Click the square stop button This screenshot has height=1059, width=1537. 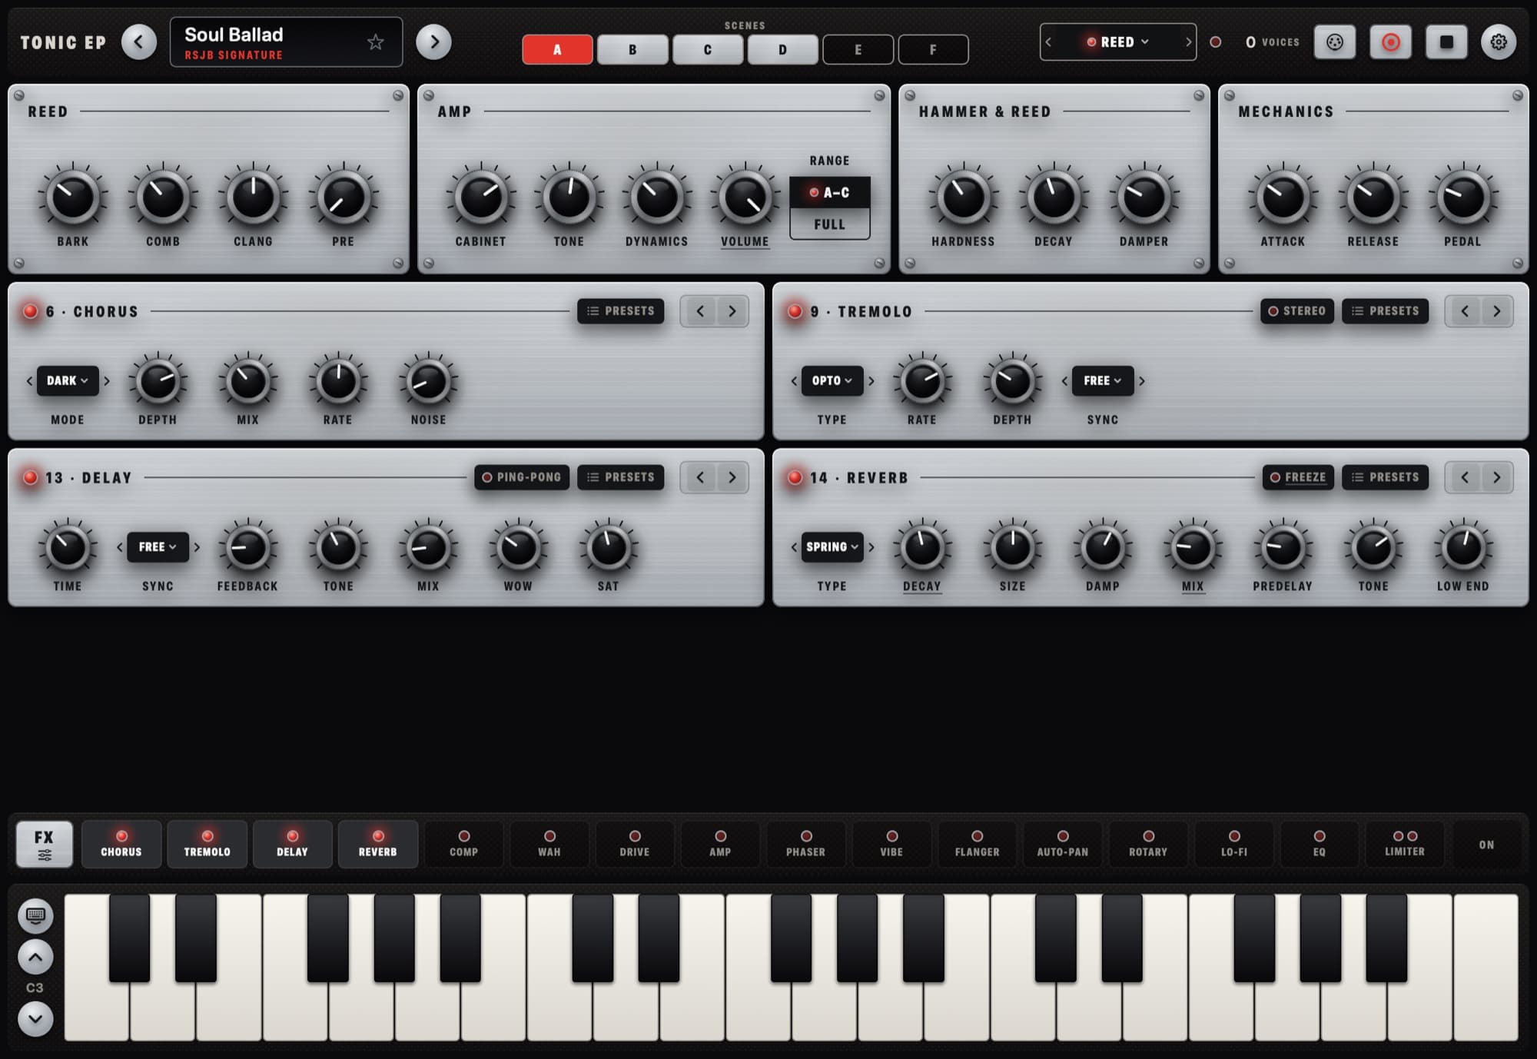coord(1446,41)
